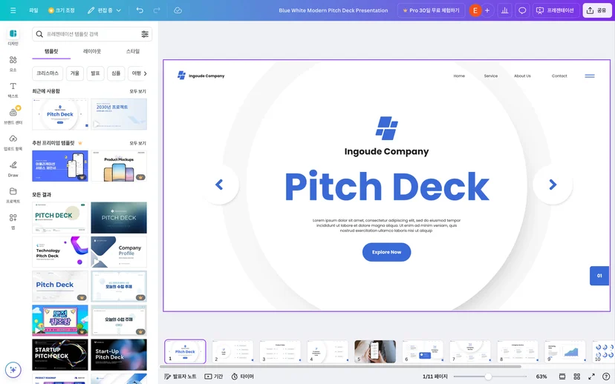The height and width of the screenshot is (384, 615).
Task: Open the 앱 apps panel
Action: 13,221
